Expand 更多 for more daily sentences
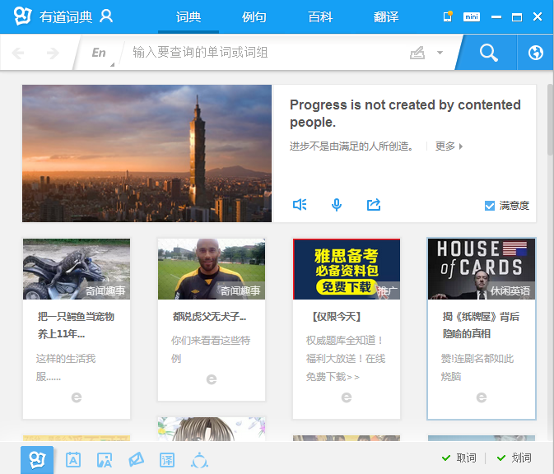This screenshot has height=474, width=554. (x=449, y=146)
